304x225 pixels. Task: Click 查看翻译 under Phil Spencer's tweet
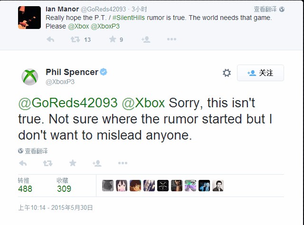pos(33,151)
